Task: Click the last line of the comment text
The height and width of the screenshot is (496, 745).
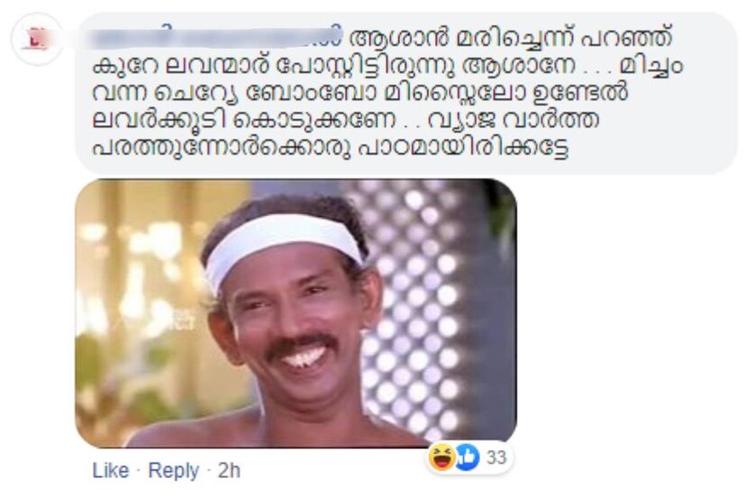Action: [331, 148]
